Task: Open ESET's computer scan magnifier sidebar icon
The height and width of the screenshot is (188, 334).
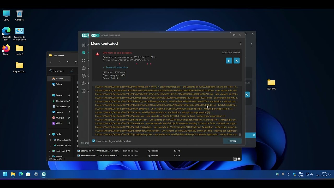Action: tap(83, 53)
